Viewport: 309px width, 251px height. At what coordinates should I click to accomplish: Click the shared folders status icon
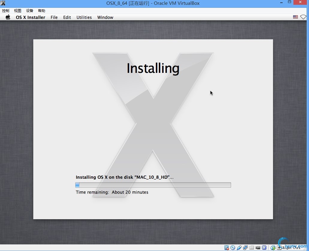252,248
